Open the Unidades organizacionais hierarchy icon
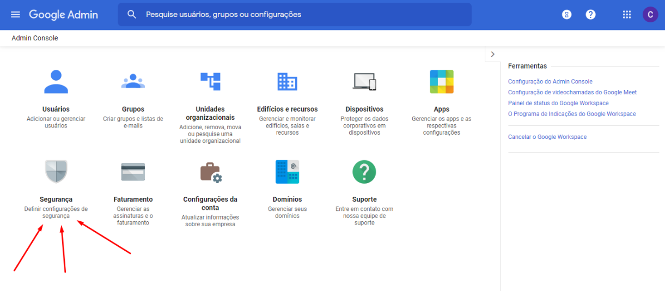665x291 pixels. (x=210, y=81)
